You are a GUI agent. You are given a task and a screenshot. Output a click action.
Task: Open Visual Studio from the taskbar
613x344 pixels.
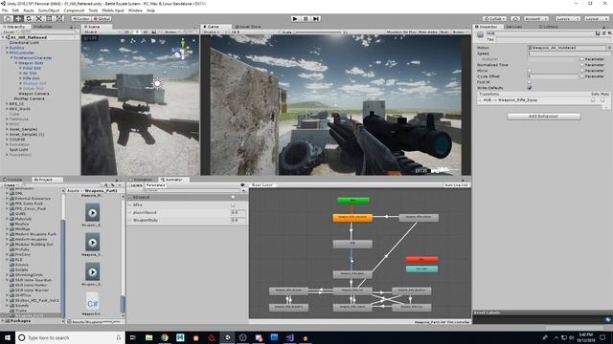289,337
